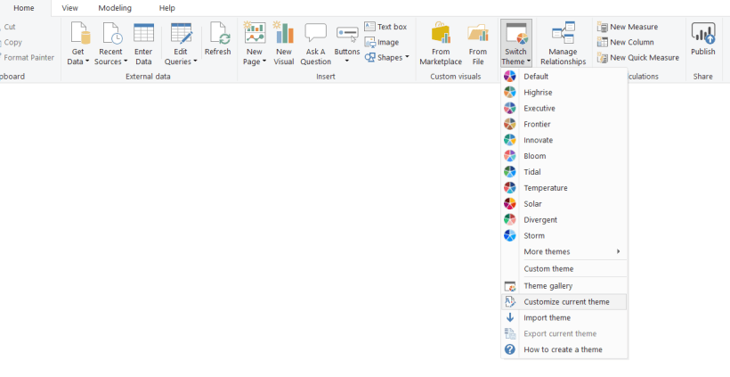
Task: Insert a Text box
Action: point(385,27)
